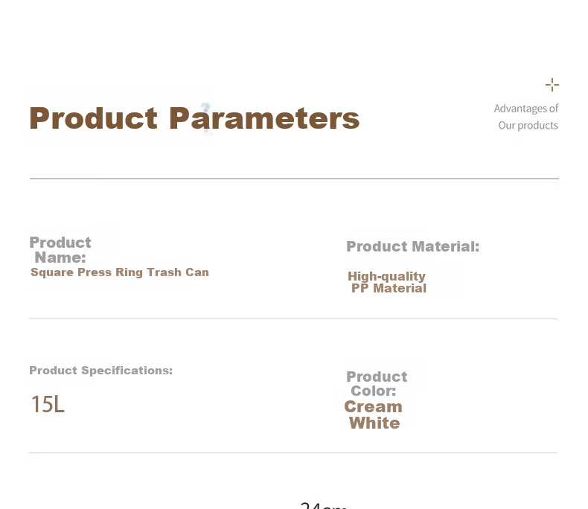Click the word 'Parameters' in the title
The width and height of the screenshot is (588, 509).
(264, 119)
